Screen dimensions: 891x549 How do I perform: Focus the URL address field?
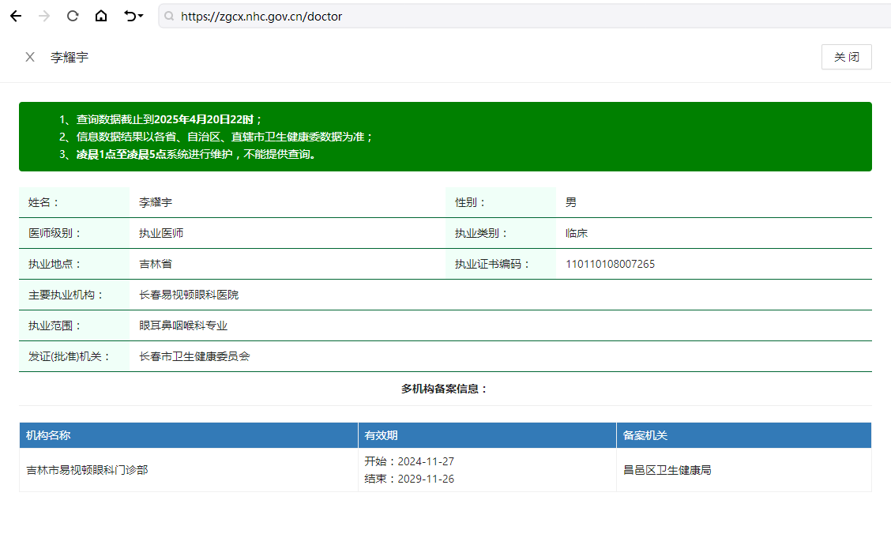528,17
